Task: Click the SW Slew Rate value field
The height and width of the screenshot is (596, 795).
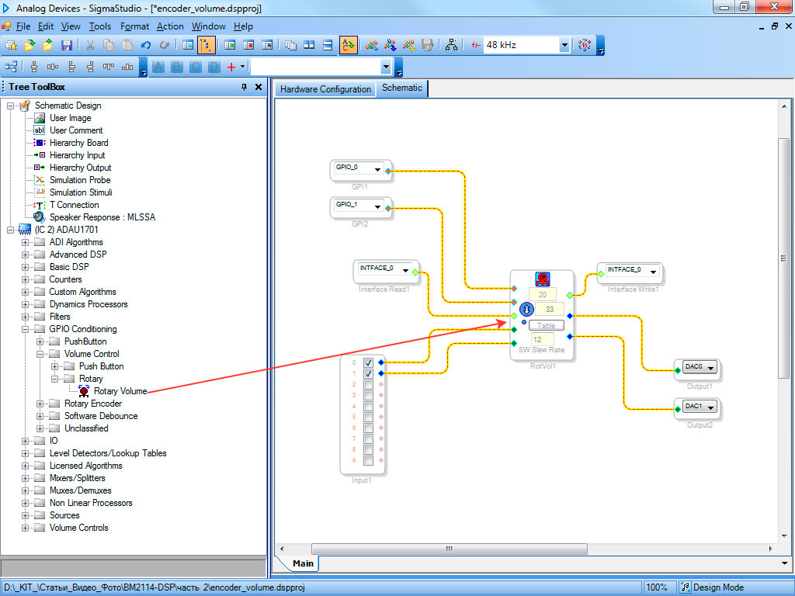Action: (x=541, y=339)
